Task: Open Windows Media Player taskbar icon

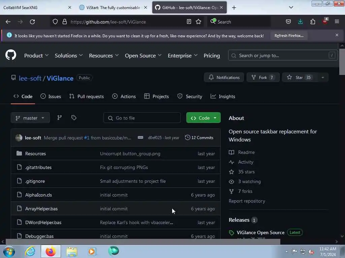Action: (x=92, y=251)
